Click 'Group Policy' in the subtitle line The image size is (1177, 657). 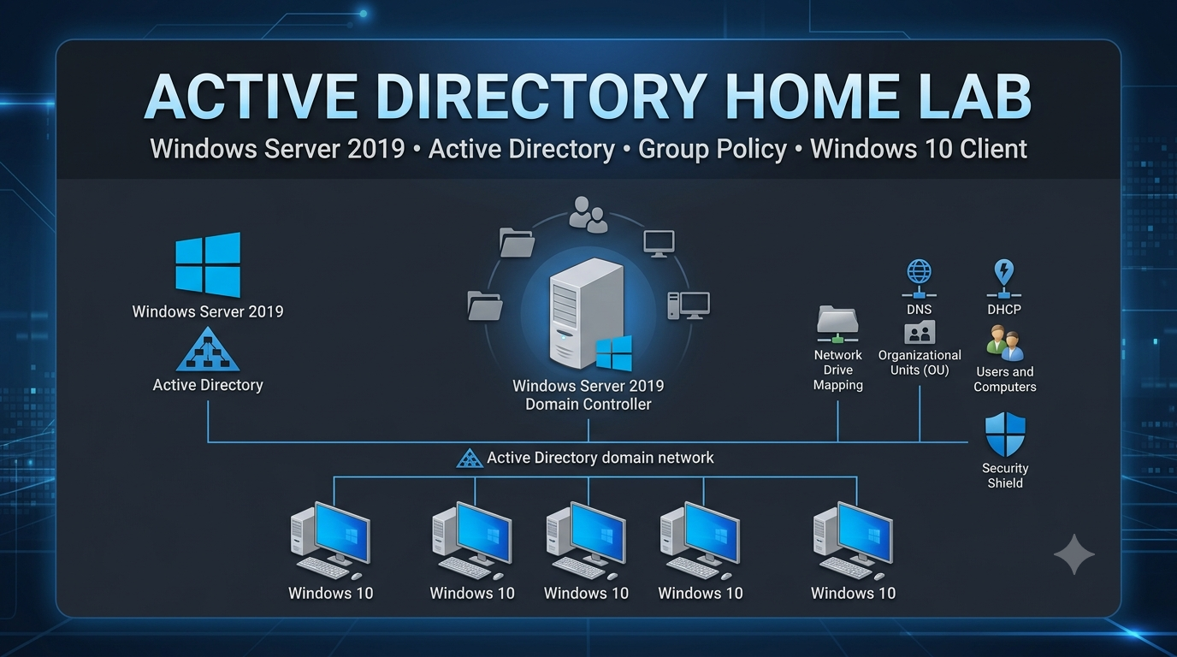(x=713, y=149)
